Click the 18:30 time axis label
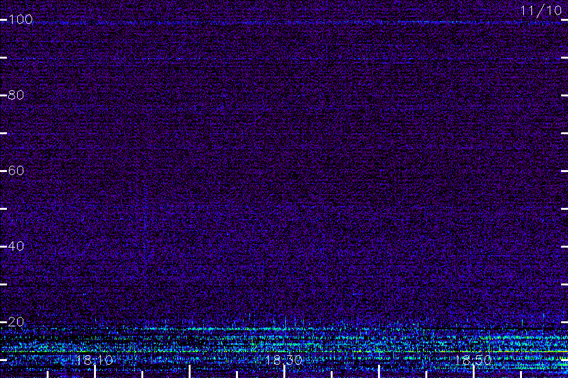The image size is (568, 378). tap(284, 360)
